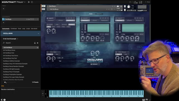Toggle Layer A power button

47,18
